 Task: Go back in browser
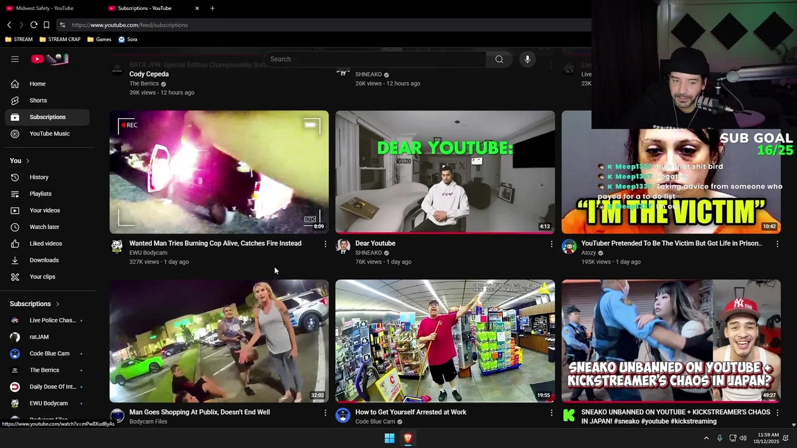9,25
